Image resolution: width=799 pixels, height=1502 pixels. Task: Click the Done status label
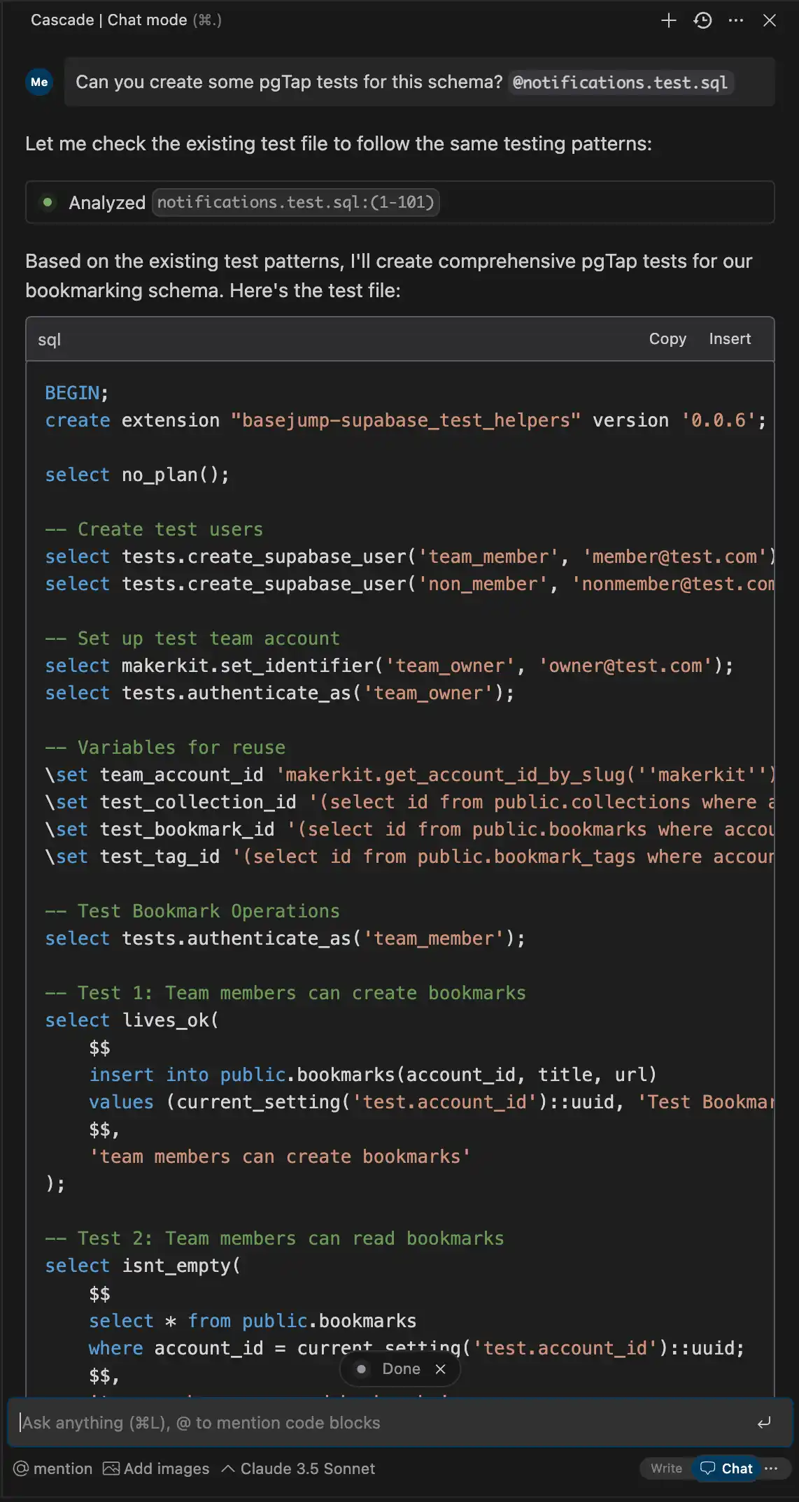pos(401,1369)
